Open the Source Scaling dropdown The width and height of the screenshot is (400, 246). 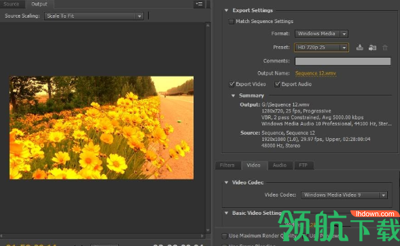coord(94,16)
